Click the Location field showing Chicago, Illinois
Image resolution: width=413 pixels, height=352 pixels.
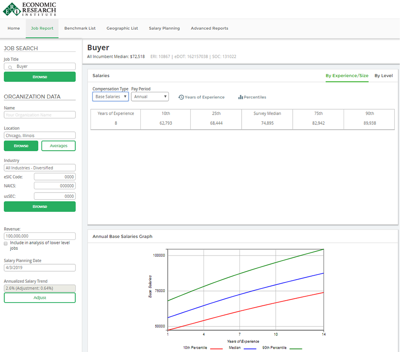click(x=40, y=135)
